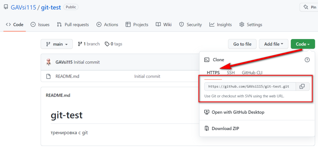Click the Public visibility badge
318x152 pixels.
(x=71, y=7)
